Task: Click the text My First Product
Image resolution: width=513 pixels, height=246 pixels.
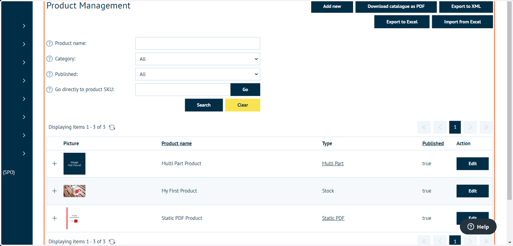Action: point(179,191)
